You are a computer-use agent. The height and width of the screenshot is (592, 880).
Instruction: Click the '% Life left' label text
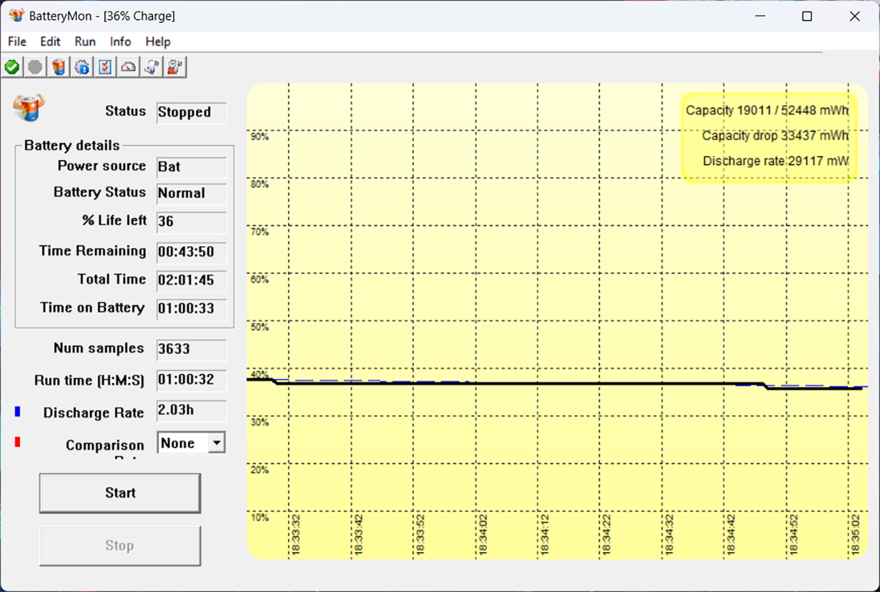114,220
